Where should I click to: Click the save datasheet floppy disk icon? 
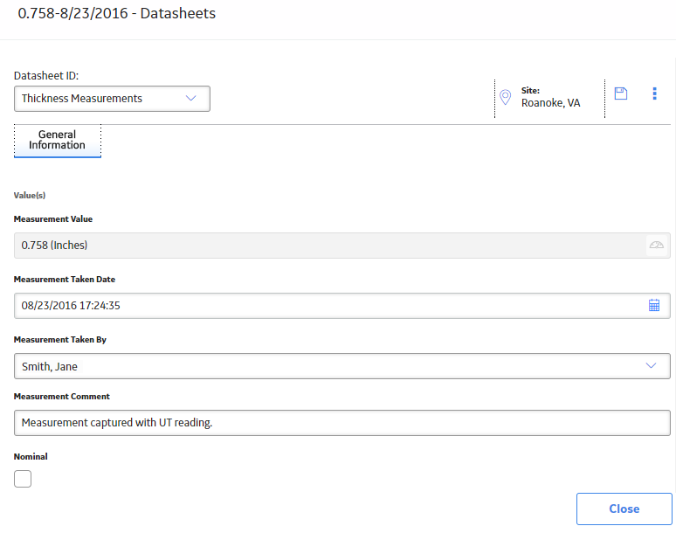tap(620, 93)
